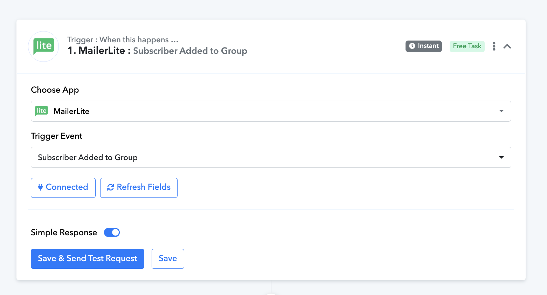
Task: Collapse the trigger step with chevron
Action: (507, 46)
